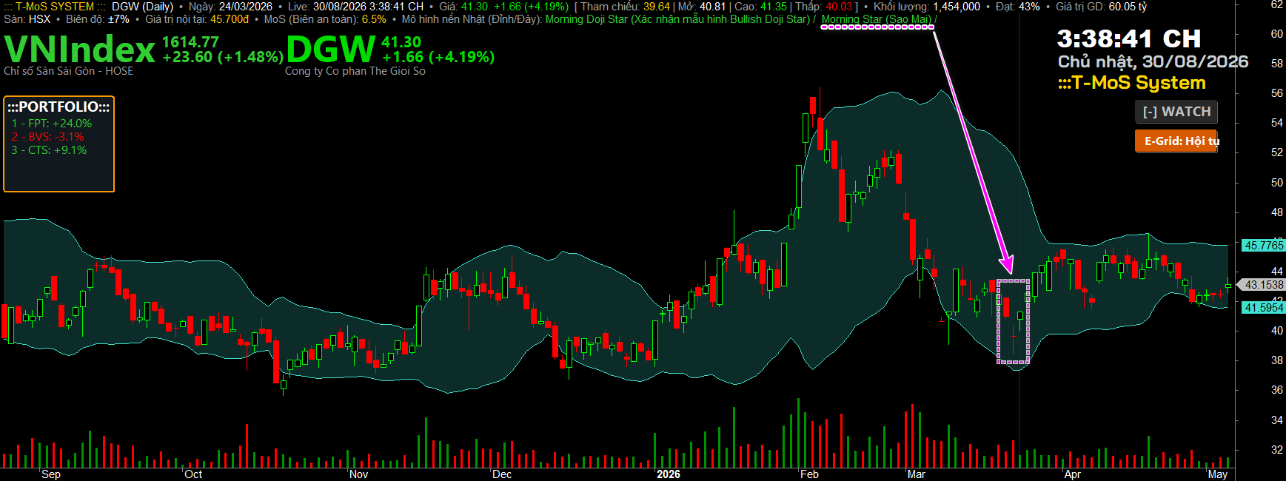Click the VNIndex value 1614.77

click(x=190, y=42)
